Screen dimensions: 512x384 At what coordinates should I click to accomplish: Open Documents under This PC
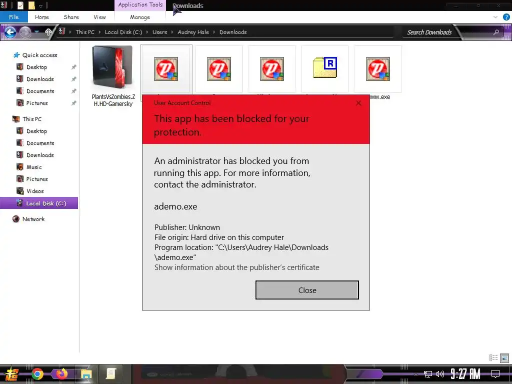click(40, 143)
